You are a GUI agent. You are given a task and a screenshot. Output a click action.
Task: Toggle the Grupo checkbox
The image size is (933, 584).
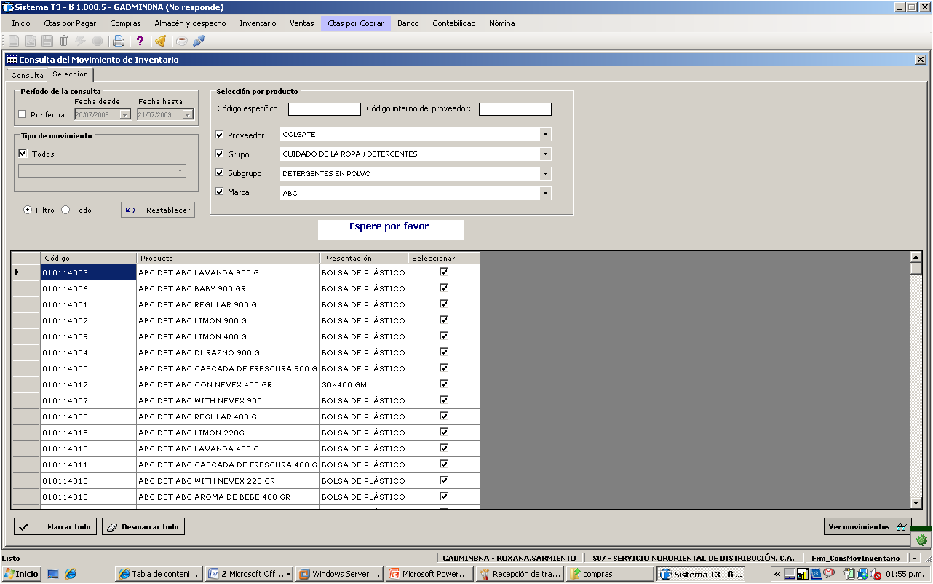220,154
